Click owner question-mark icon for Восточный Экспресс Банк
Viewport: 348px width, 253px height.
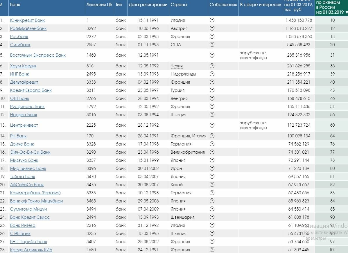pos(212,55)
